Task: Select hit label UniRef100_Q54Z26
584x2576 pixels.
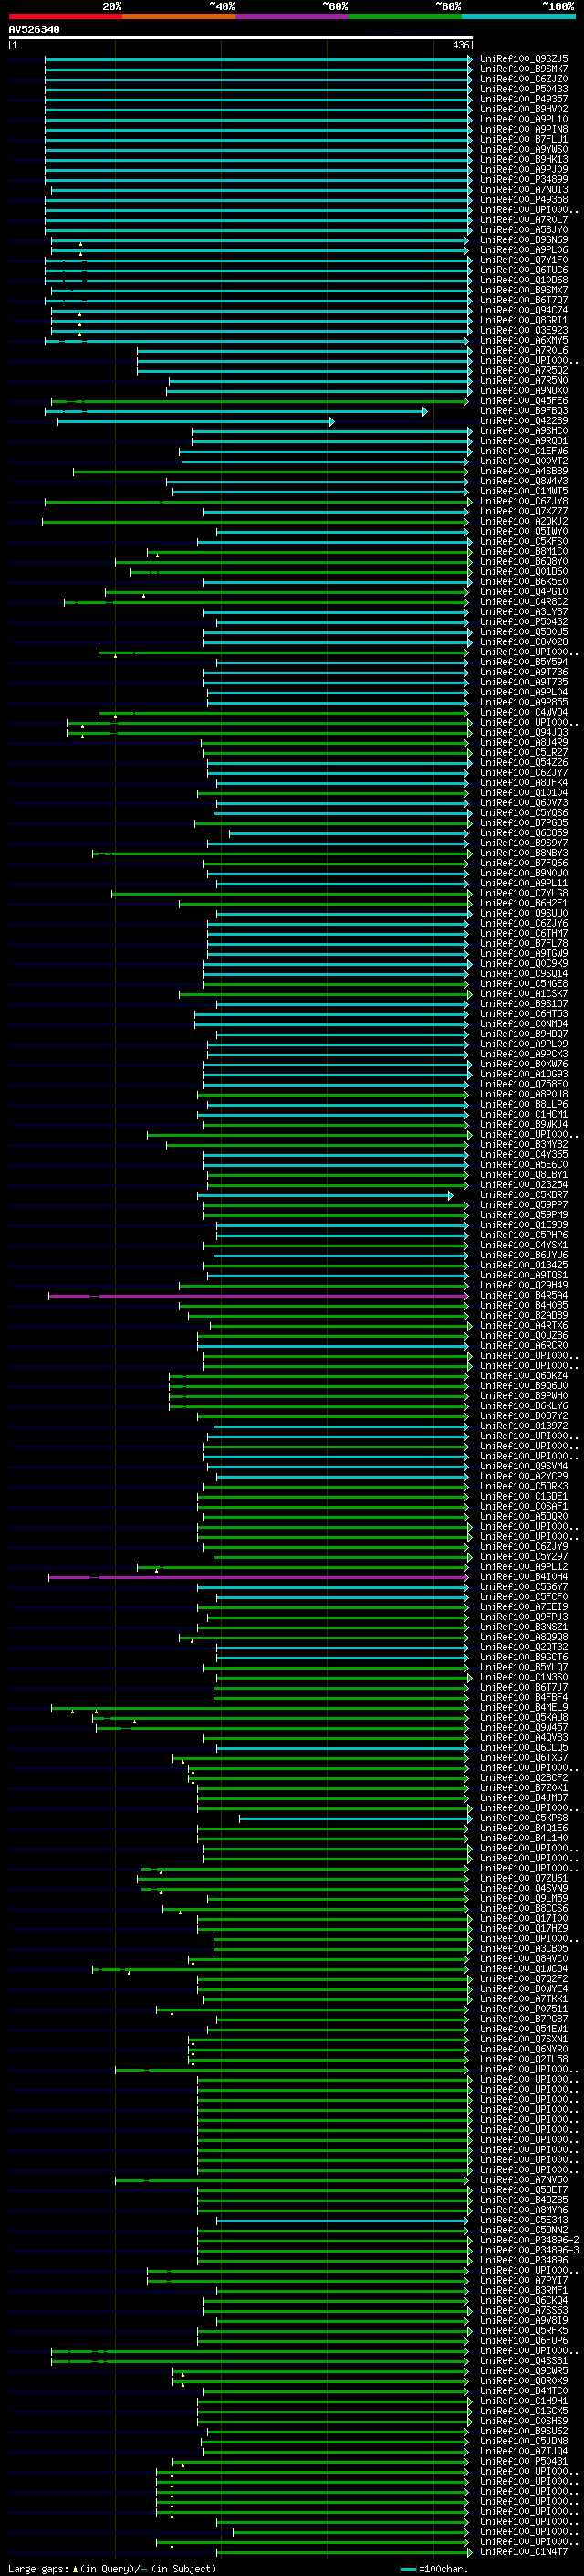Action: (x=524, y=763)
